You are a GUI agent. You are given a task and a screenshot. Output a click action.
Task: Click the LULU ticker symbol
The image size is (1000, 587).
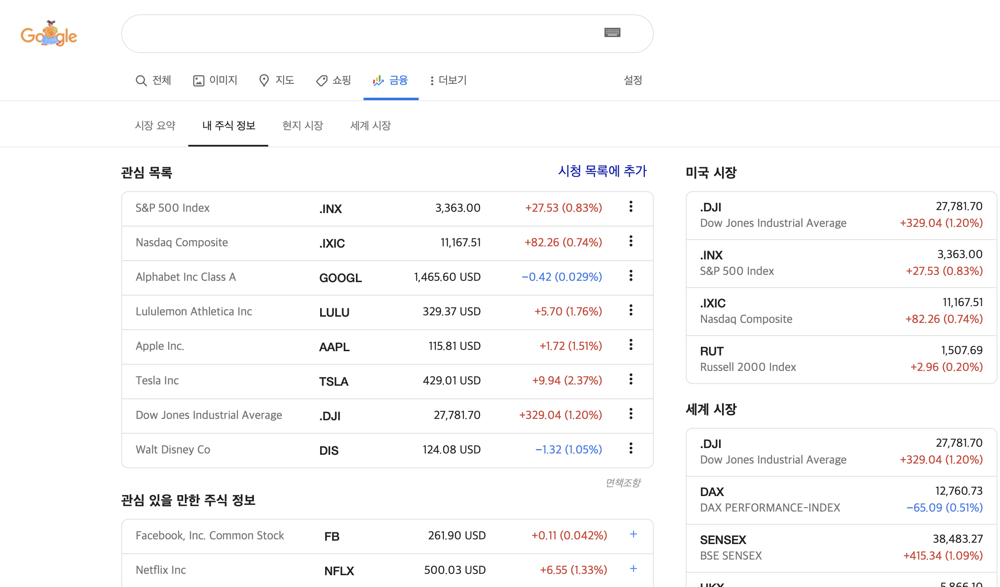click(x=334, y=312)
